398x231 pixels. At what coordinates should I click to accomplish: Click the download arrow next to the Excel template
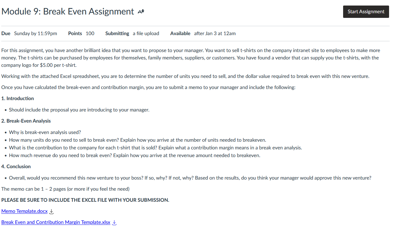coord(114,222)
